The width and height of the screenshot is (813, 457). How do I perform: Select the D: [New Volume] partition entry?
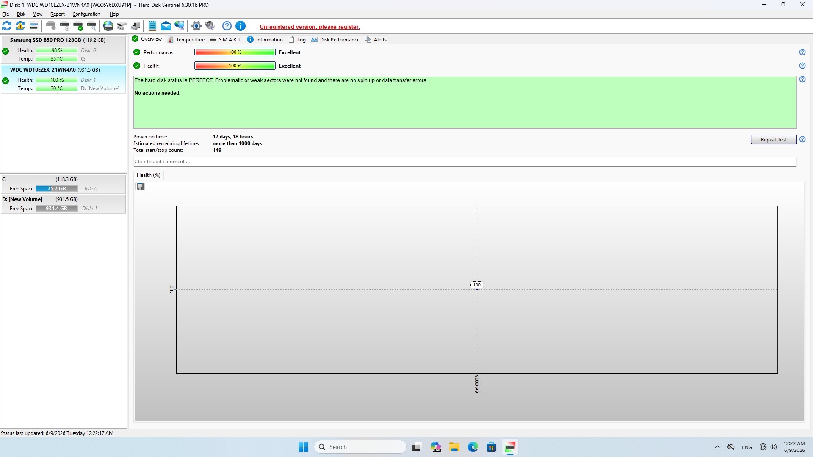[64, 204]
